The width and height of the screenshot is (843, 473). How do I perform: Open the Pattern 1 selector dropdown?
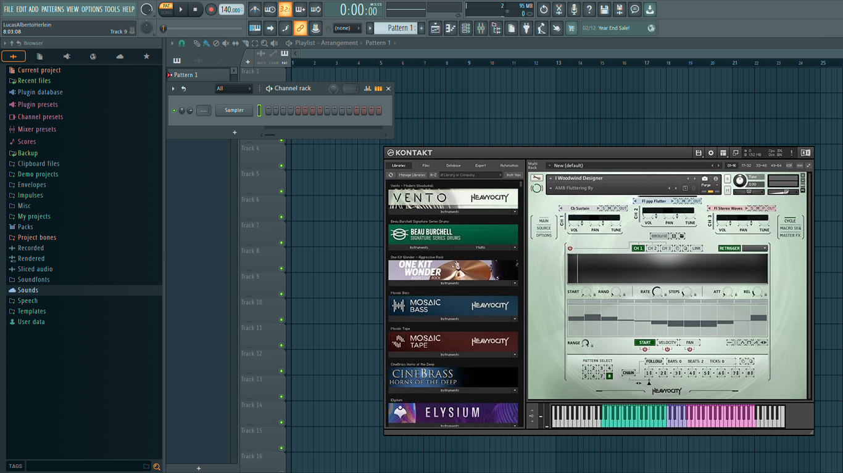(x=396, y=28)
